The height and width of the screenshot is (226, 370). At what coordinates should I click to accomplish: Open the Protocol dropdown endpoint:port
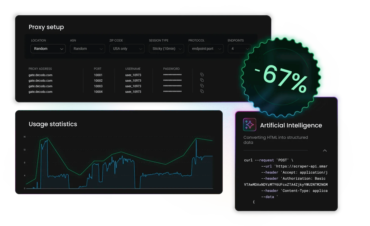pos(206,49)
